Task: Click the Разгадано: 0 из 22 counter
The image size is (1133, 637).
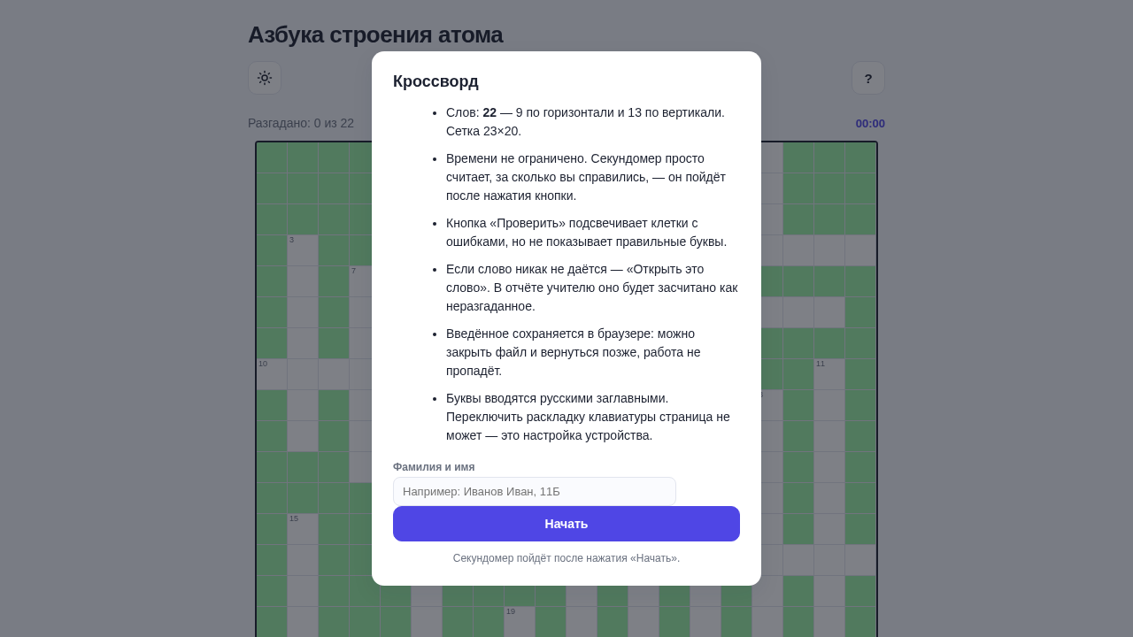Action: coord(301,123)
